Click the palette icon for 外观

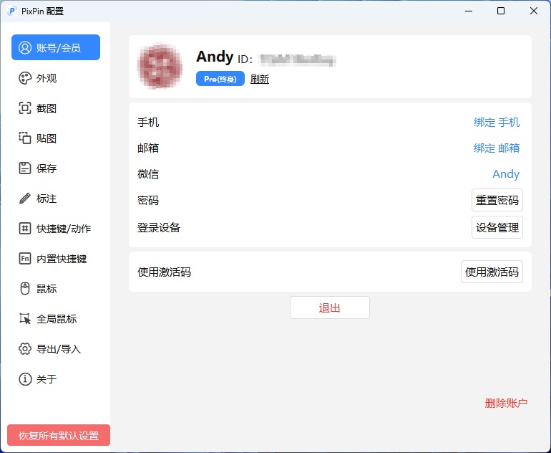point(25,78)
